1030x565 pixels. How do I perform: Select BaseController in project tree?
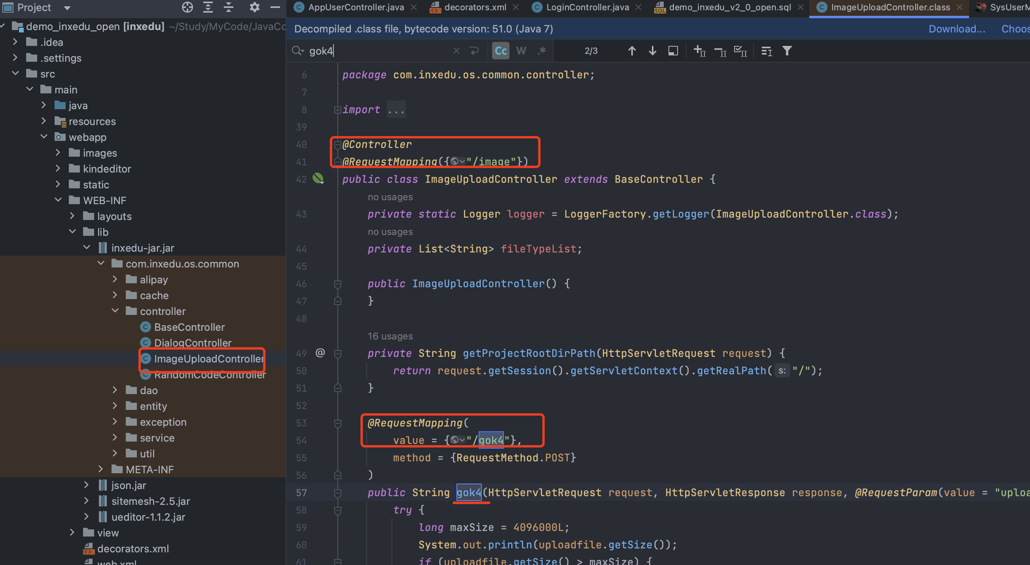click(x=189, y=327)
